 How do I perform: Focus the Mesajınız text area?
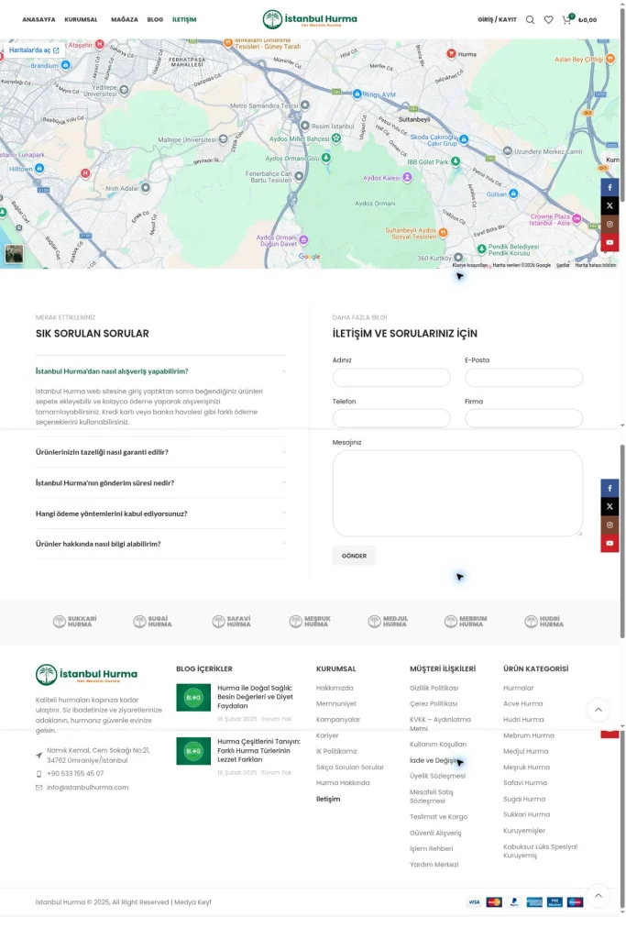(x=458, y=493)
